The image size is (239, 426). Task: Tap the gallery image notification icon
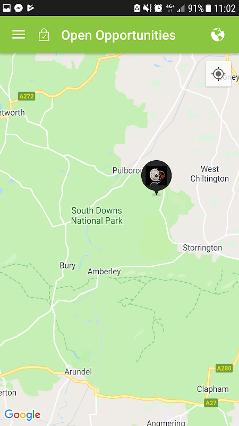[x=6, y=8]
